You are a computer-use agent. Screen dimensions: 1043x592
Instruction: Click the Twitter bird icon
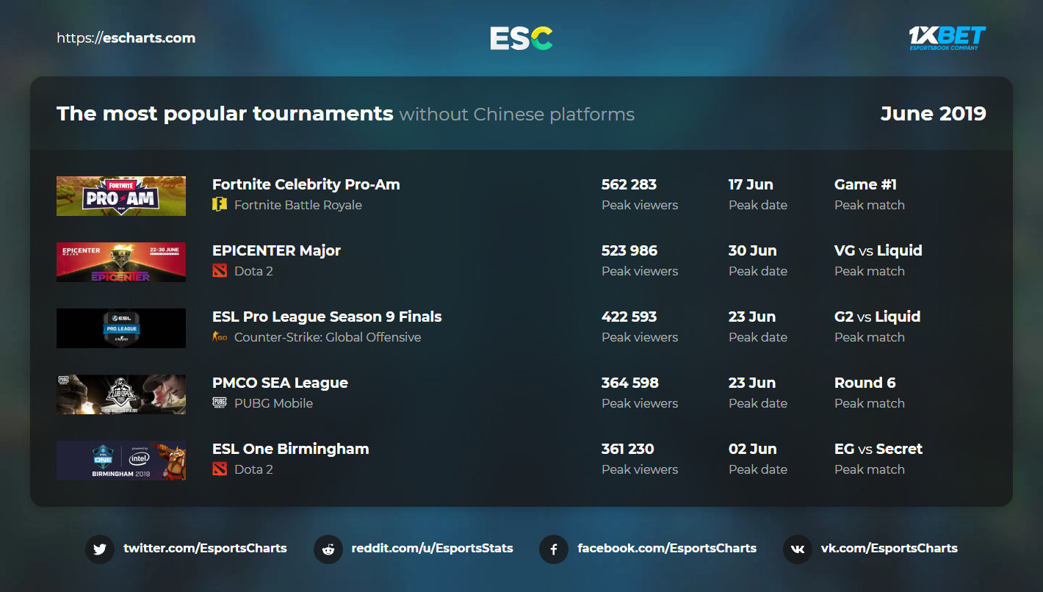pos(100,549)
